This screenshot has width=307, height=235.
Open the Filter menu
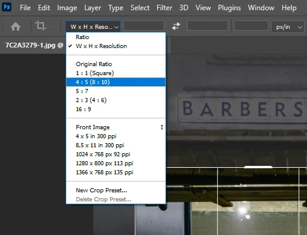coord(164,8)
